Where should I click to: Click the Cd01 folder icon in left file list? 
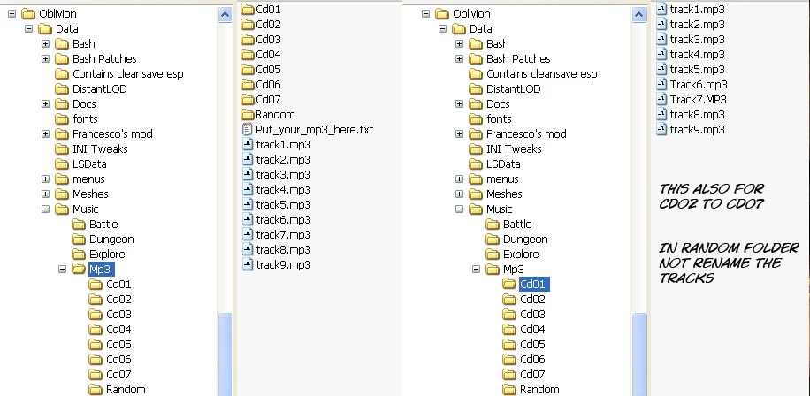pos(248,10)
